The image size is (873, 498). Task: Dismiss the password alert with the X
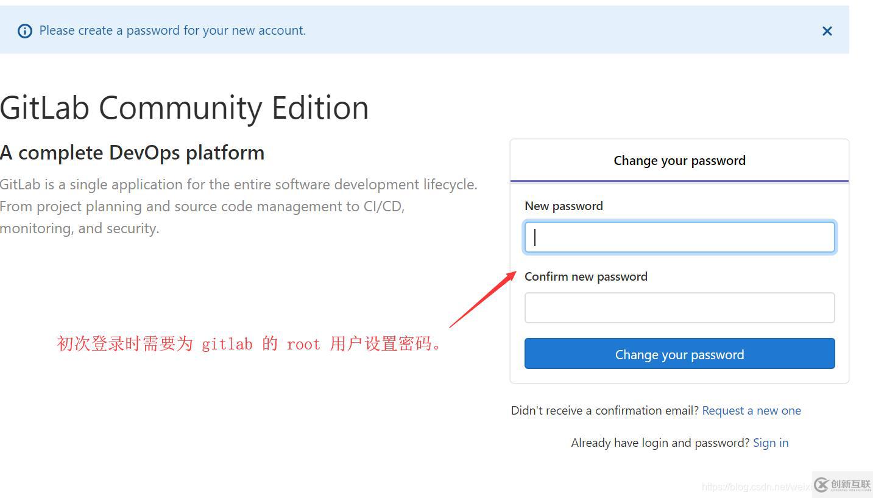pos(827,31)
